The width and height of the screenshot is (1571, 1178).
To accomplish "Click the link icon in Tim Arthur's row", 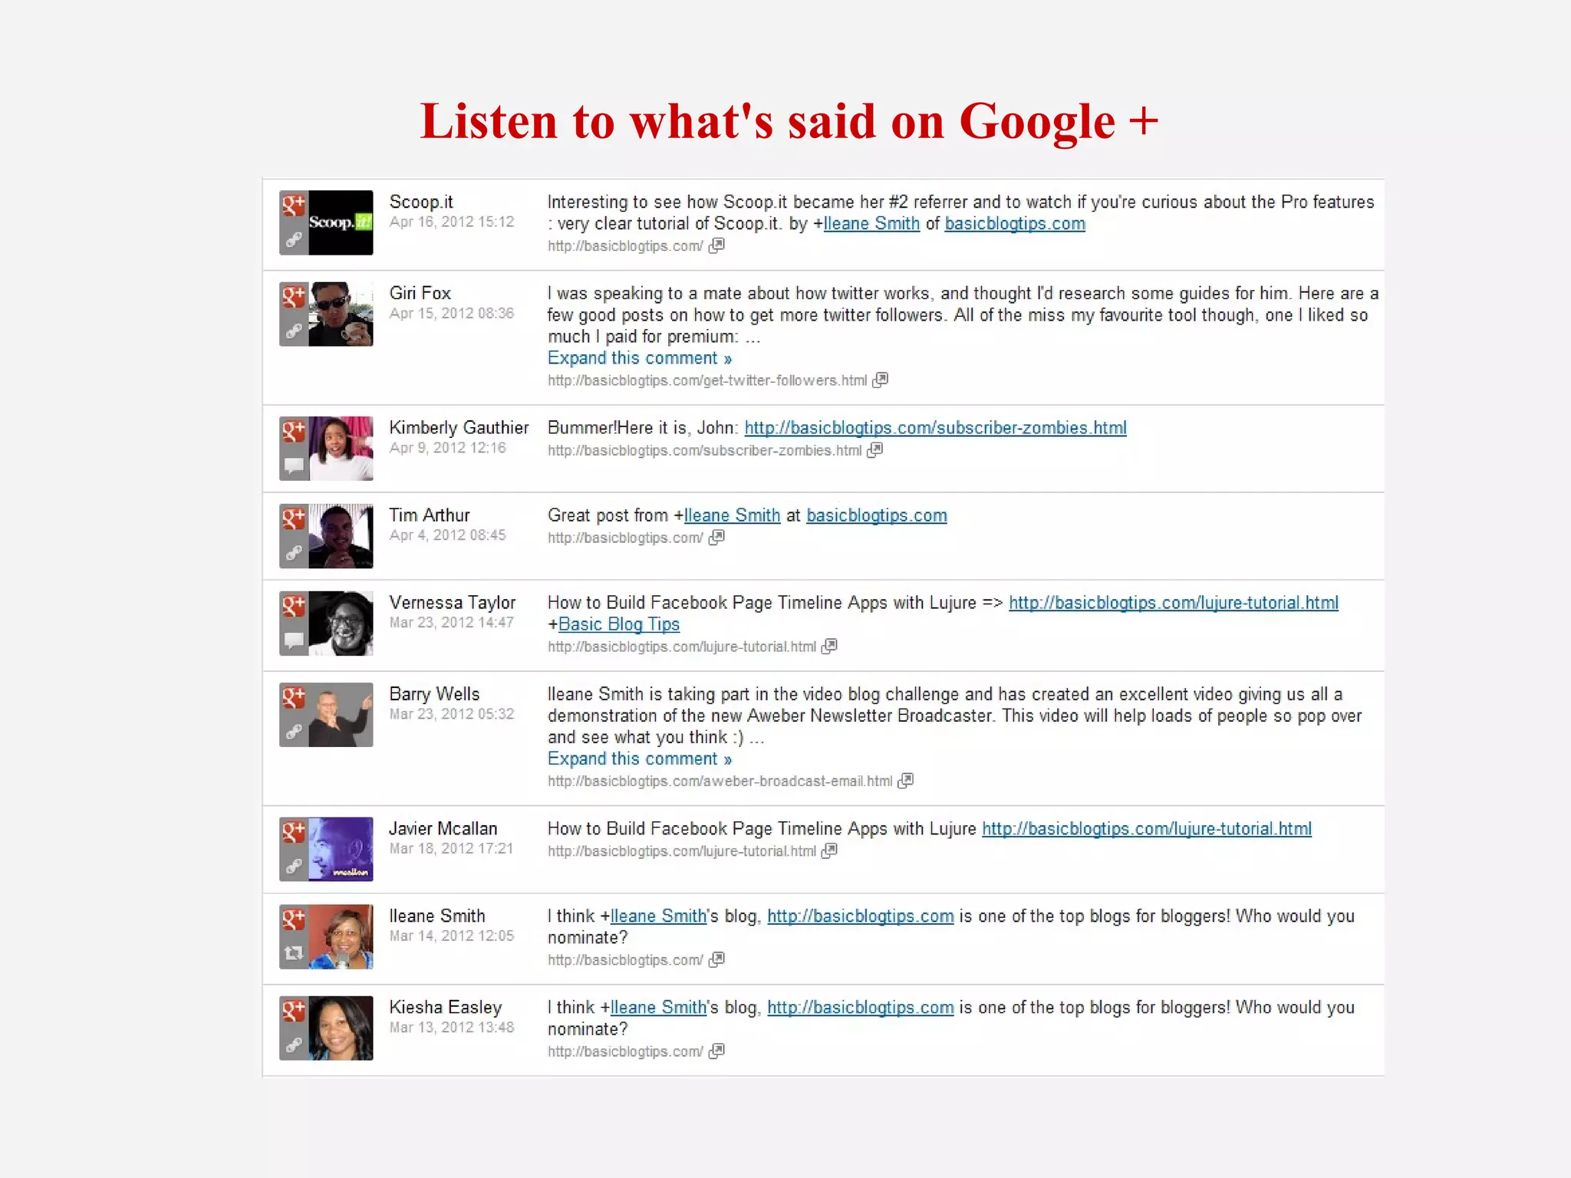I will point(294,553).
